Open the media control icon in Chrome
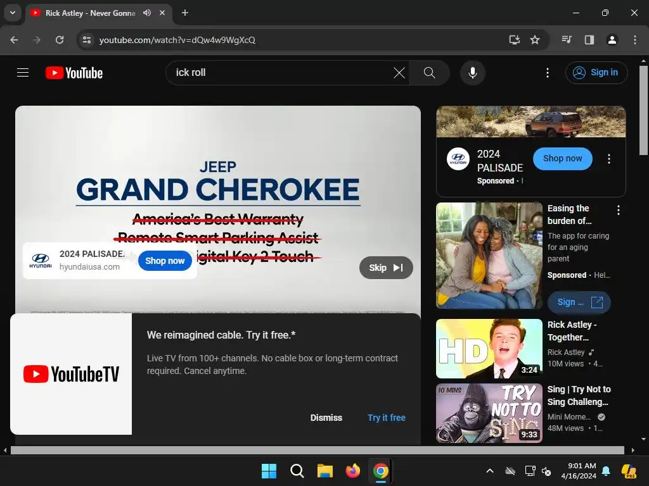Screen dimensions: 649x486 [x=567, y=40]
